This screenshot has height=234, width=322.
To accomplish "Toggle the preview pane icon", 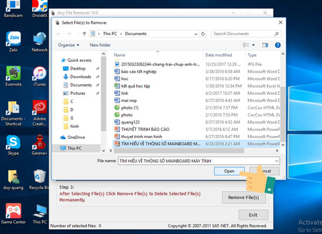I will tap(265, 45).
